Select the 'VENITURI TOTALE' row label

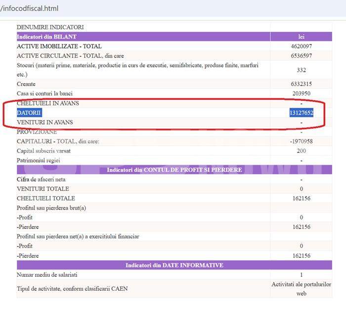pyautogui.click(x=43, y=189)
